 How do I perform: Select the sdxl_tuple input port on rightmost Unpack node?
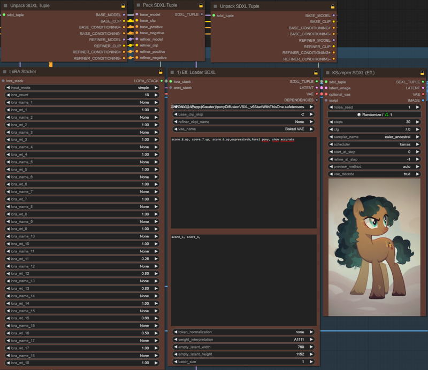click(x=213, y=16)
